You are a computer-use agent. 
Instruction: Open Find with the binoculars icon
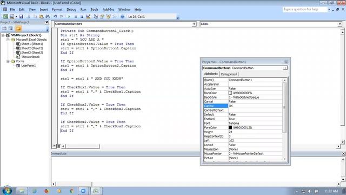[48, 17]
